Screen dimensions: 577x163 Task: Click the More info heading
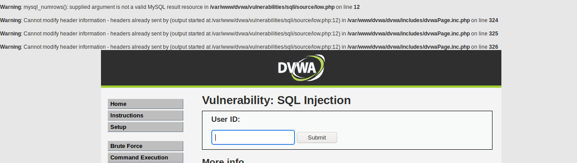tap(223, 160)
